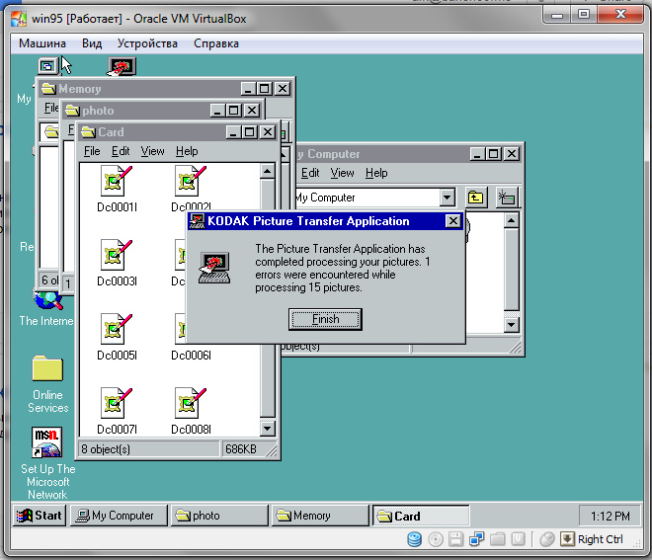
Task: Click the Right Ctrl host key indicator
Action: (592, 539)
